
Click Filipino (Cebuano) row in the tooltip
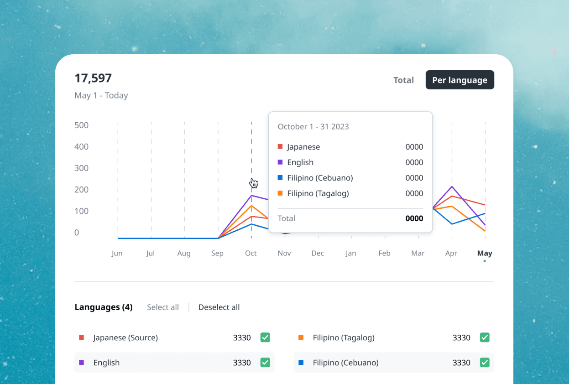350,178
